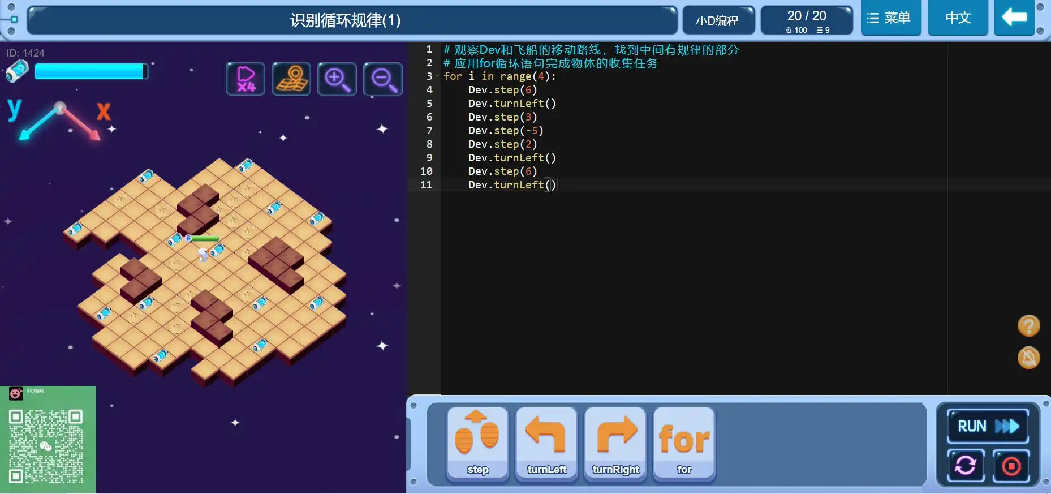The width and height of the screenshot is (1051, 494).
Task: Insert a for loop block
Action: pos(684,443)
